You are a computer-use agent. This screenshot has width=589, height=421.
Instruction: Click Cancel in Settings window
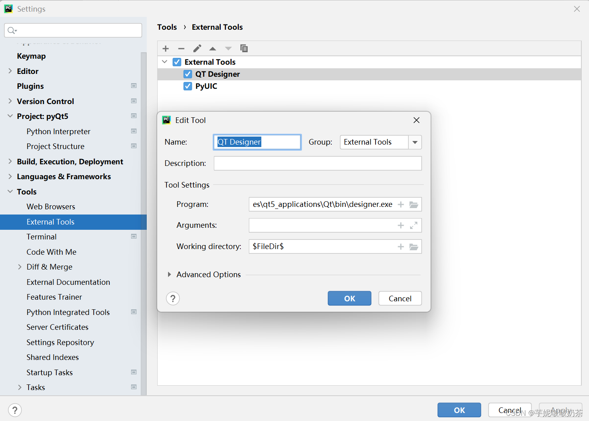point(510,410)
